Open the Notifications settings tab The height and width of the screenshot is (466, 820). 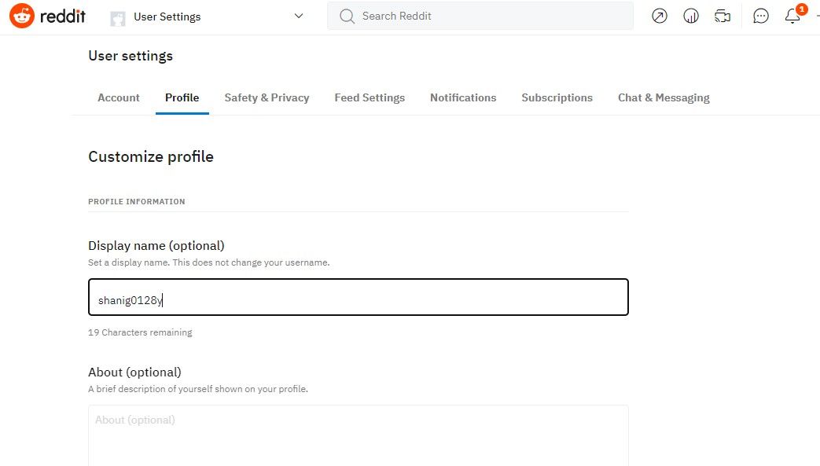point(463,97)
